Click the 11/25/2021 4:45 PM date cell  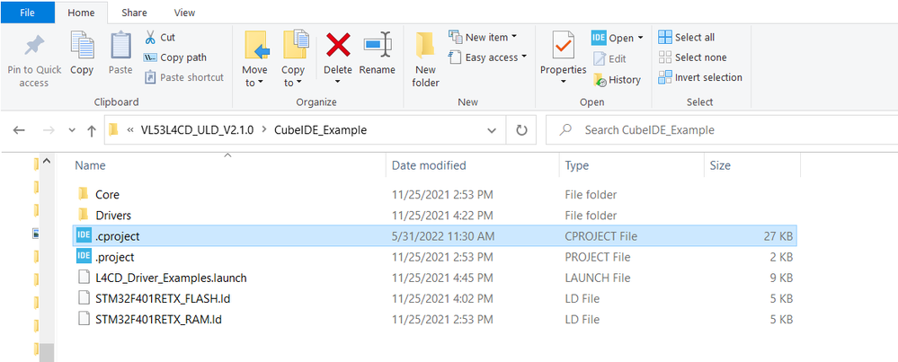click(442, 278)
